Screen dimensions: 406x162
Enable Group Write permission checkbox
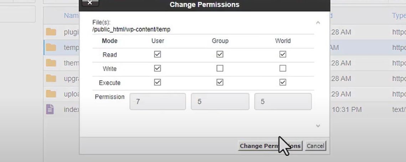220,69
